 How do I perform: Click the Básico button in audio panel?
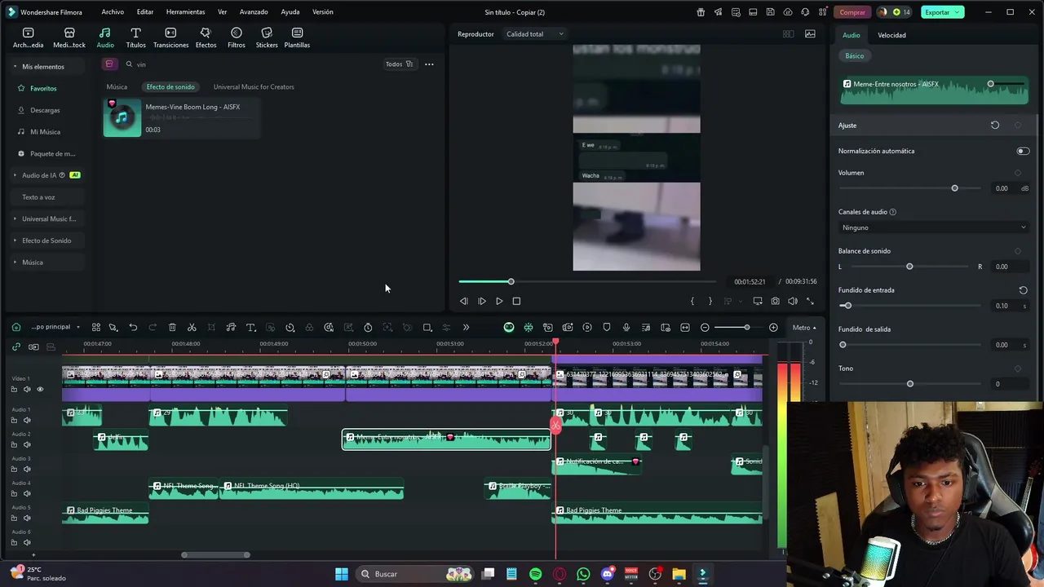coord(854,55)
